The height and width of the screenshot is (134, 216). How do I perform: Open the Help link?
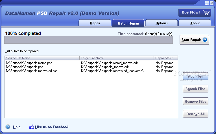(17, 127)
